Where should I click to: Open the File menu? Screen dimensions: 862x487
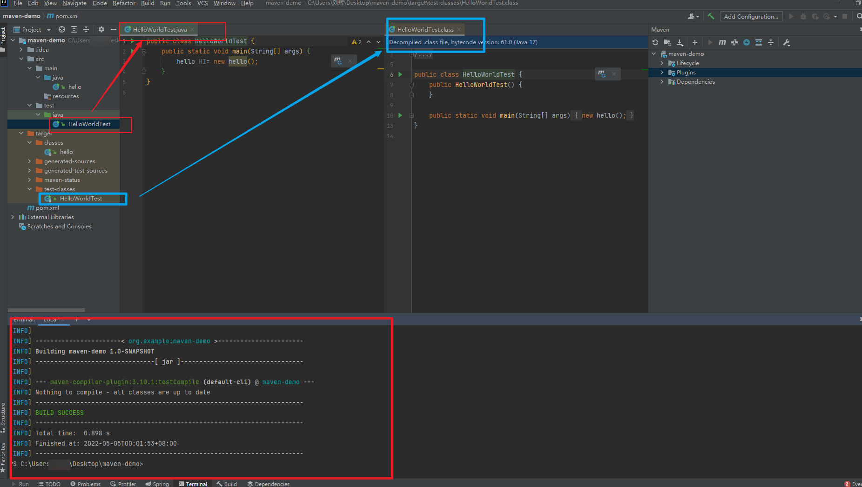pyautogui.click(x=18, y=3)
